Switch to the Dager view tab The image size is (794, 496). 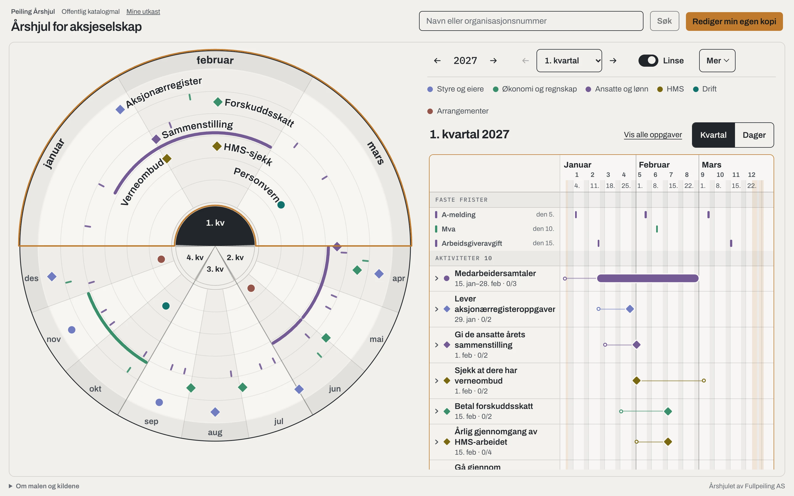point(754,135)
